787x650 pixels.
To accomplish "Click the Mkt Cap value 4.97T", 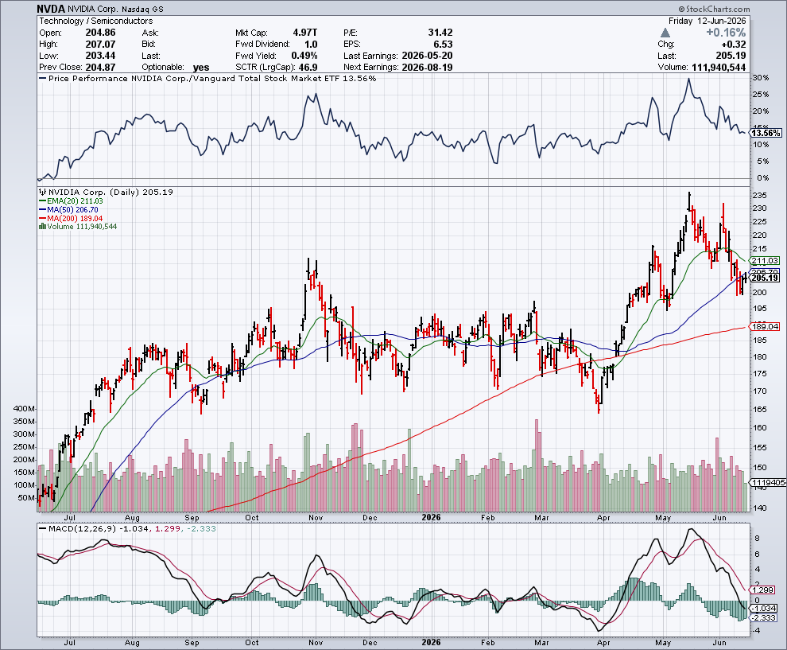I will pyautogui.click(x=304, y=33).
